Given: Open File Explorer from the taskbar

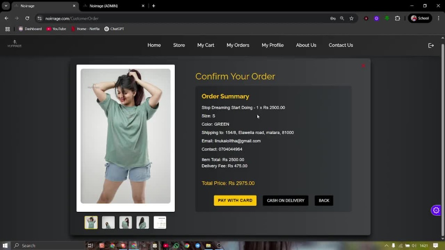Looking at the screenshot, I should tap(208, 246).
